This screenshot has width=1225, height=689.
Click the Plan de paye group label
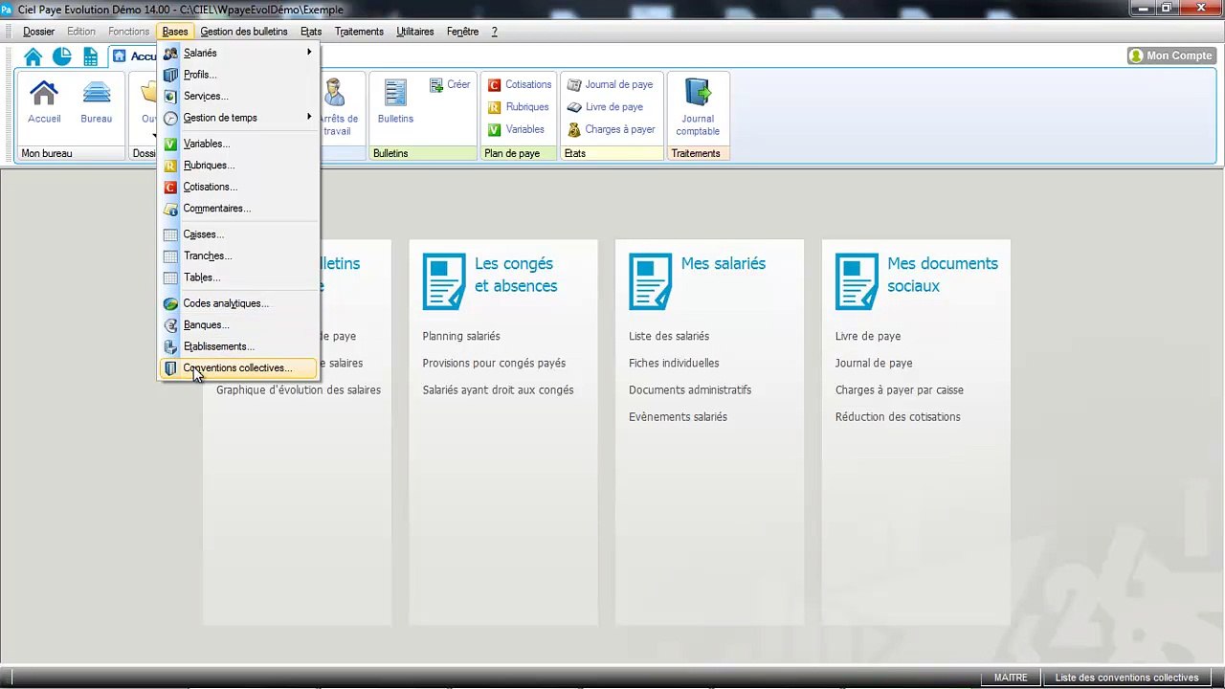point(512,153)
